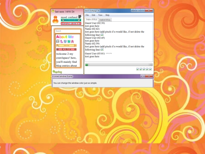Image resolution: width=205 pixels, height=154 pixels.
Task: Click the 'Guest User (02:45)' line
Action: [95, 38]
